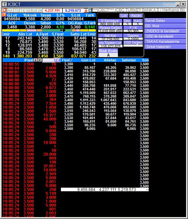The width and height of the screenshot is (188, 219).
Task: Click the KD toolbar button
Action: pyautogui.click(x=29, y=10)
